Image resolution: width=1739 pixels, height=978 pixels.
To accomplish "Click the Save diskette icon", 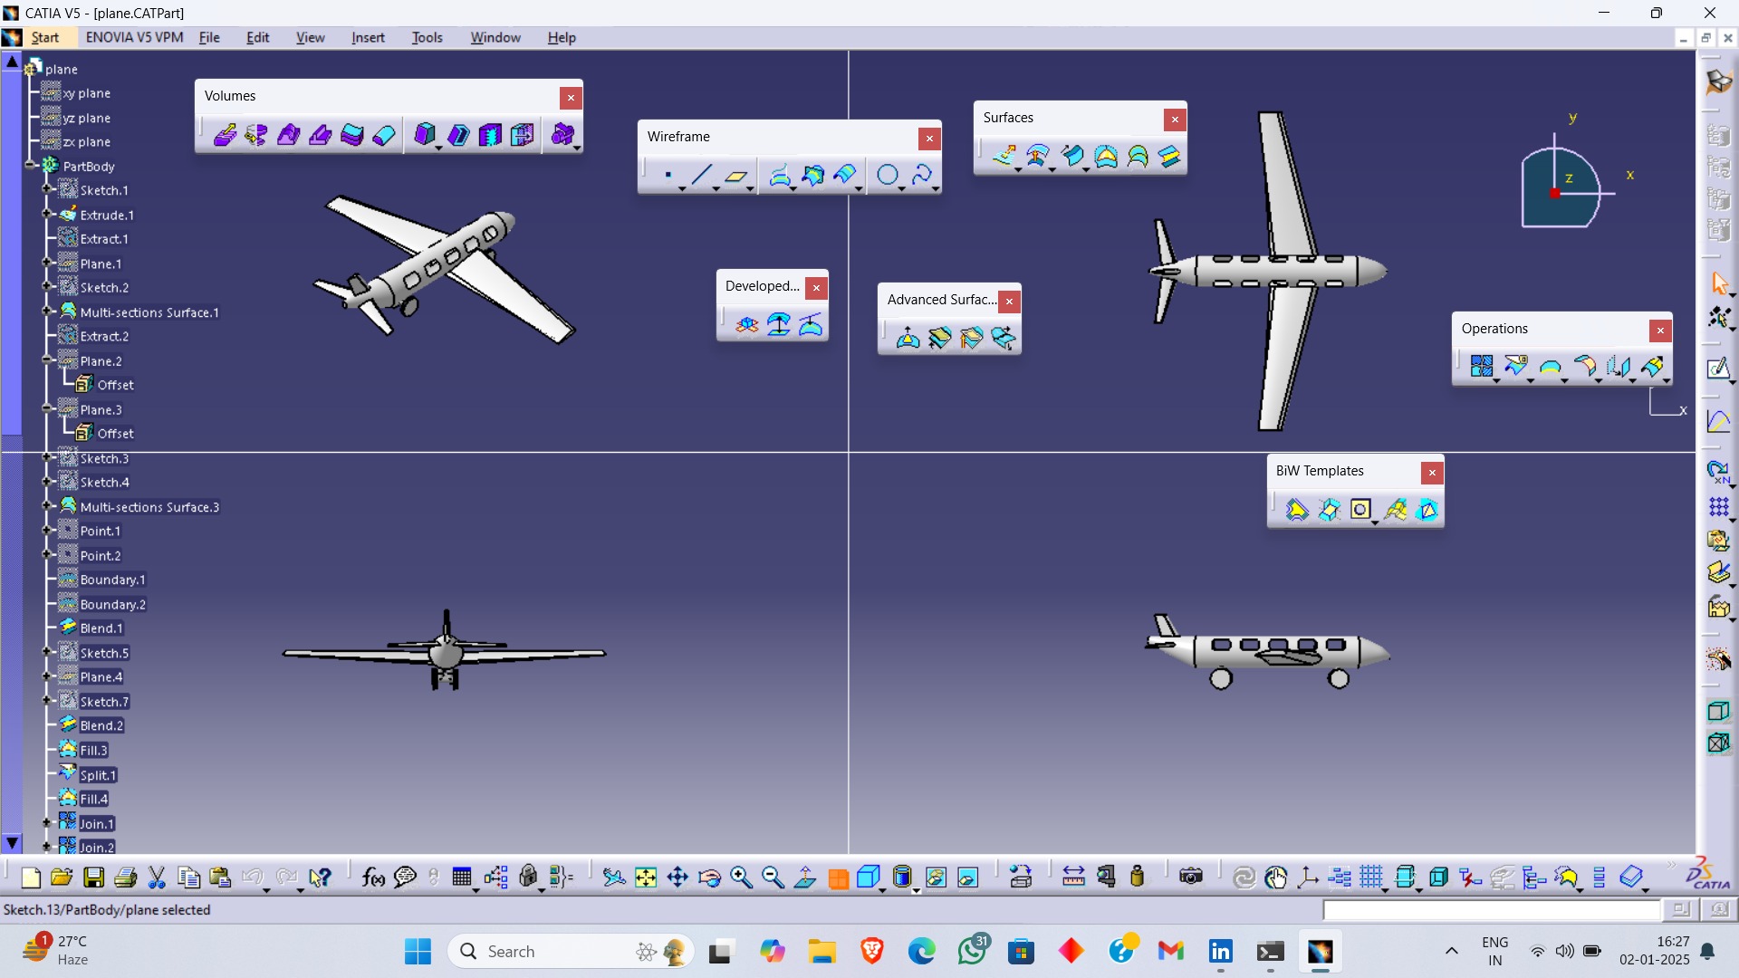I will 93,877.
